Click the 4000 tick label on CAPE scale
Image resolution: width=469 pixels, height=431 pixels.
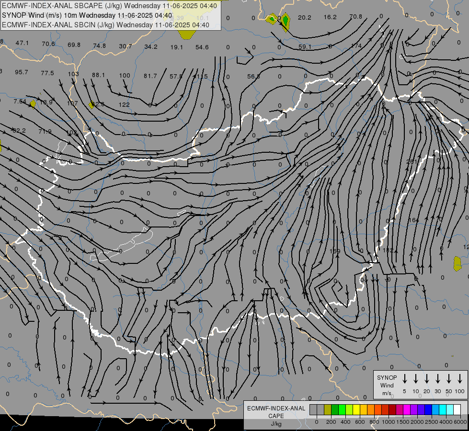(x=446, y=422)
